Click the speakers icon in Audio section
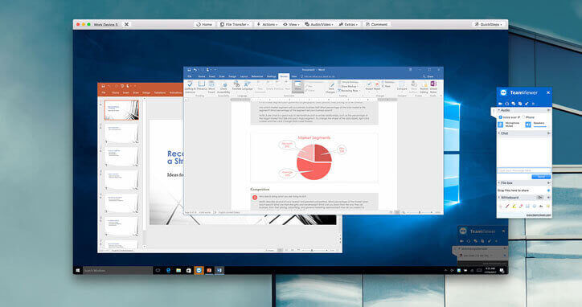 click(528, 125)
